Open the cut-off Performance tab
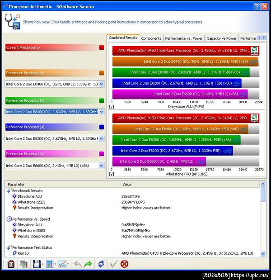The image size is (271, 280). click(248, 38)
